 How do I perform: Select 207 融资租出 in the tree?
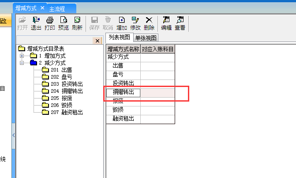click(x=66, y=112)
